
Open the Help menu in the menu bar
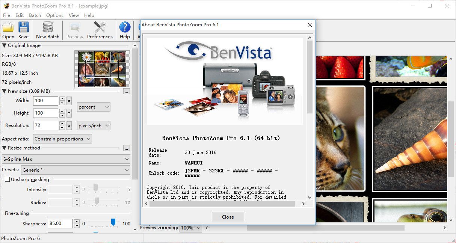(89, 15)
